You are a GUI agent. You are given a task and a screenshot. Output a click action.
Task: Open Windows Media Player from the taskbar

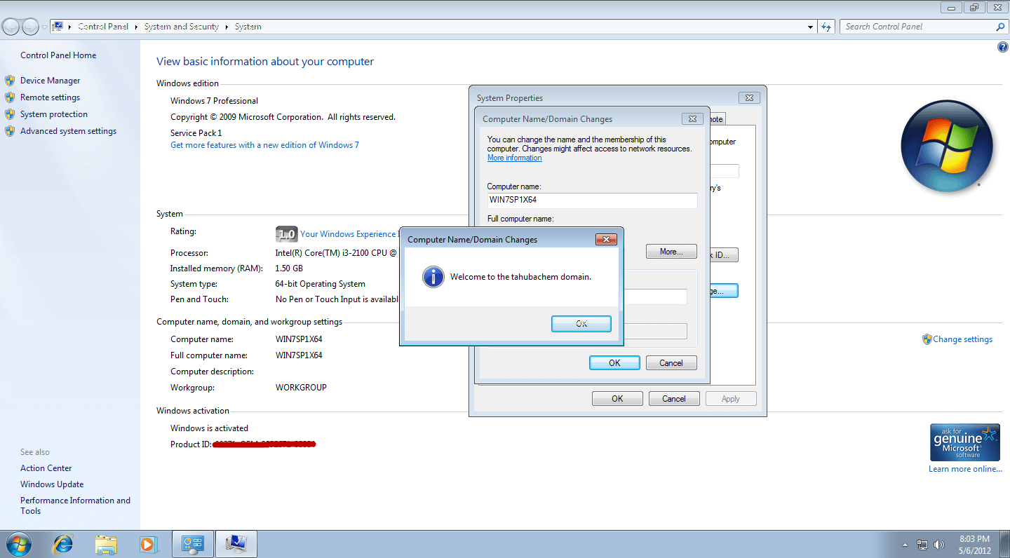point(147,544)
